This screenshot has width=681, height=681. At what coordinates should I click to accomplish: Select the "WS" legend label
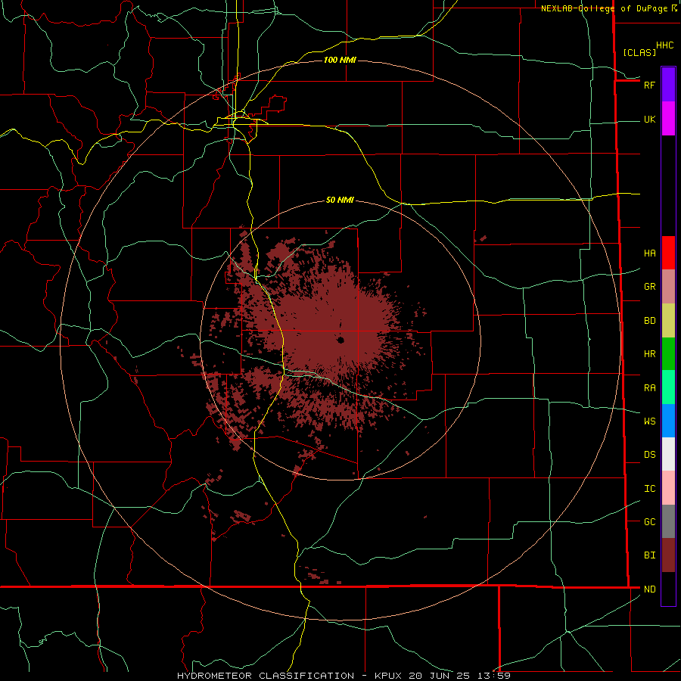[649, 421]
